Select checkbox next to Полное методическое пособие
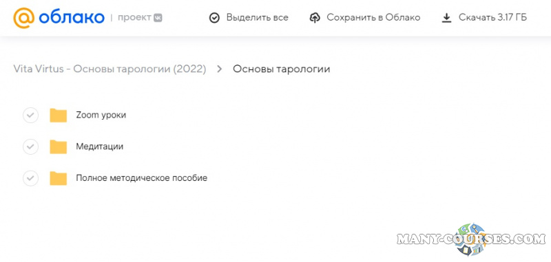 point(30,178)
